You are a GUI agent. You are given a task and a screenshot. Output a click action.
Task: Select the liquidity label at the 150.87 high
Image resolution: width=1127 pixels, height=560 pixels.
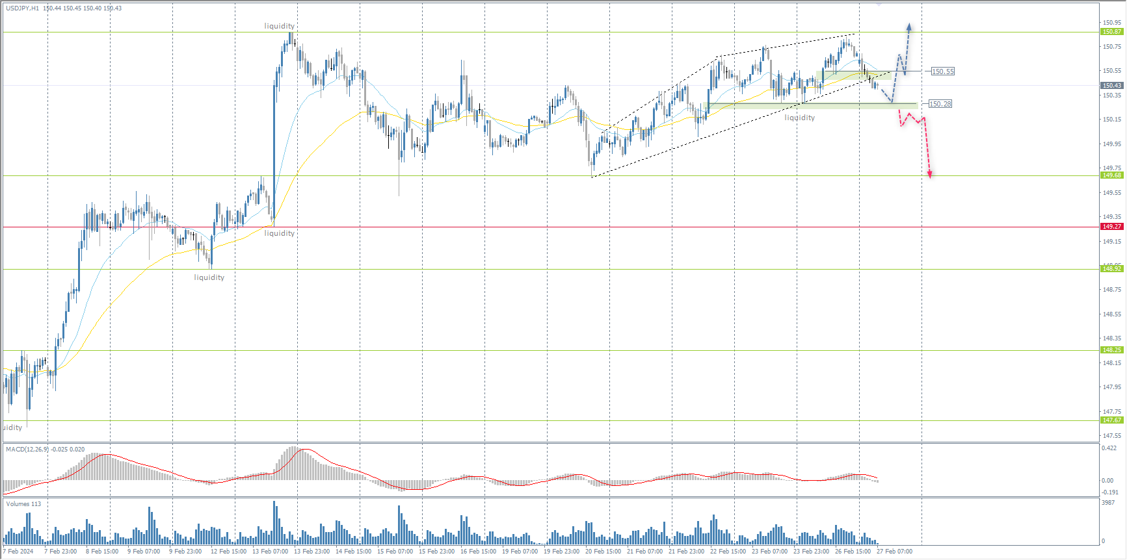[x=280, y=26]
